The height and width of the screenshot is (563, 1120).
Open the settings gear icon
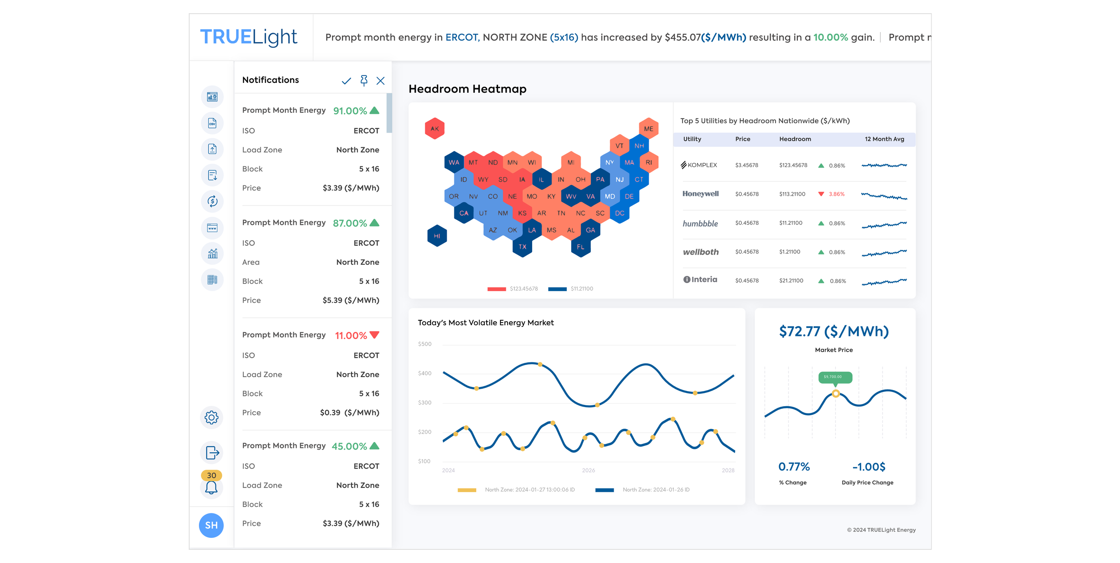[211, 417]
